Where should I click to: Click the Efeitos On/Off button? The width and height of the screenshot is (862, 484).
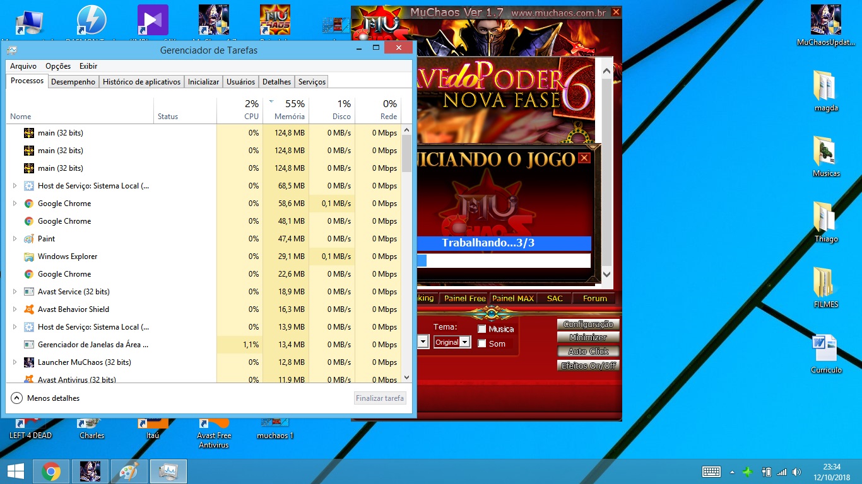(x=588, y=366)
